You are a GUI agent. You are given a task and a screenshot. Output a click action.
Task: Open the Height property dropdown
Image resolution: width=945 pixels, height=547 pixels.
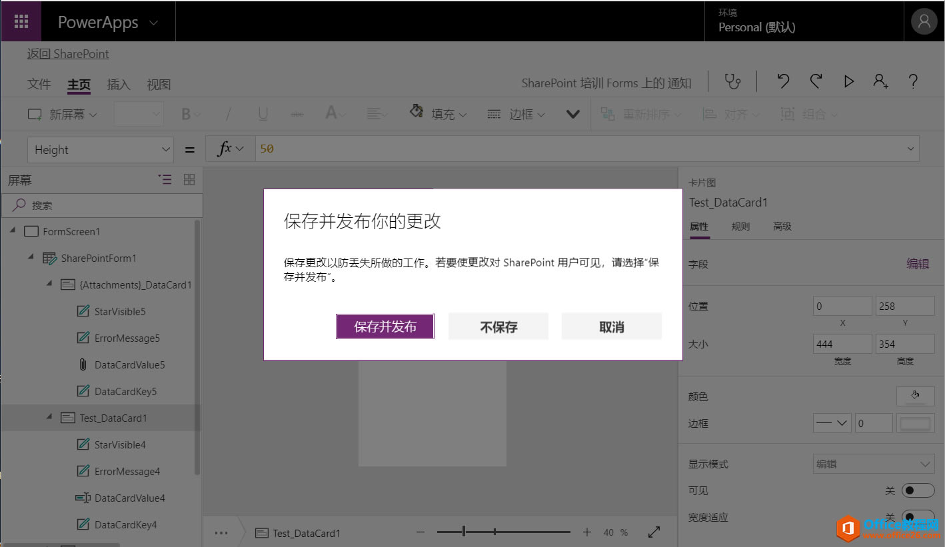(x=101, y=150)
